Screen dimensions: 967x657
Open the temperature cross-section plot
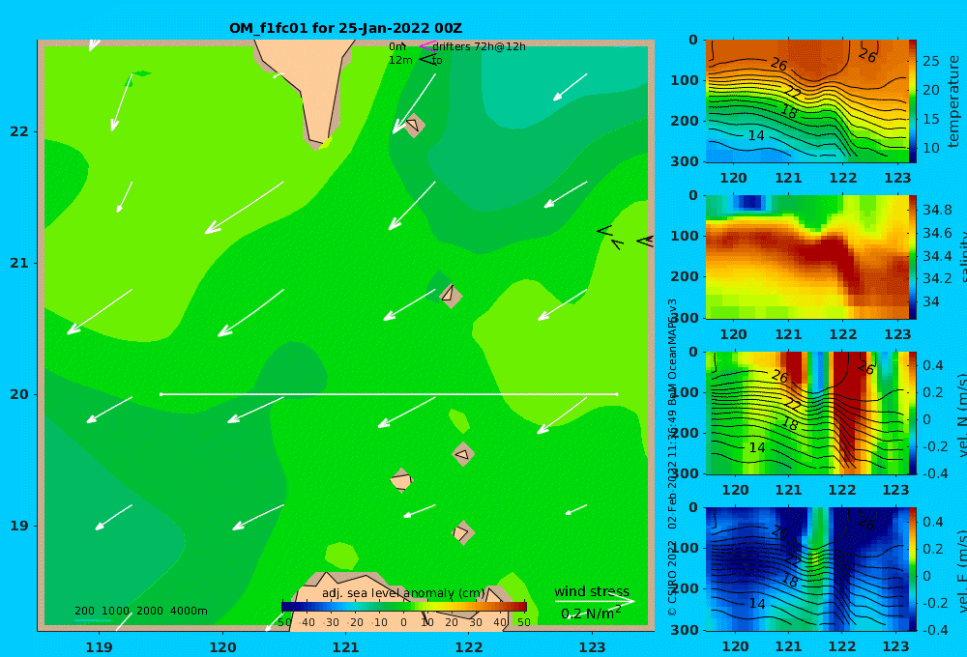point(806,101)
